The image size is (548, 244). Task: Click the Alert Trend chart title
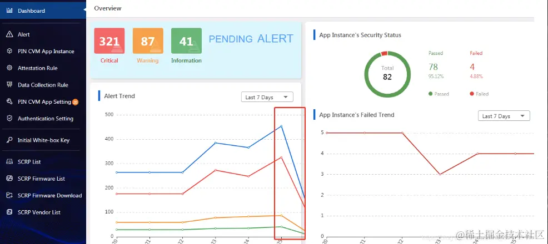pos(119,96)
